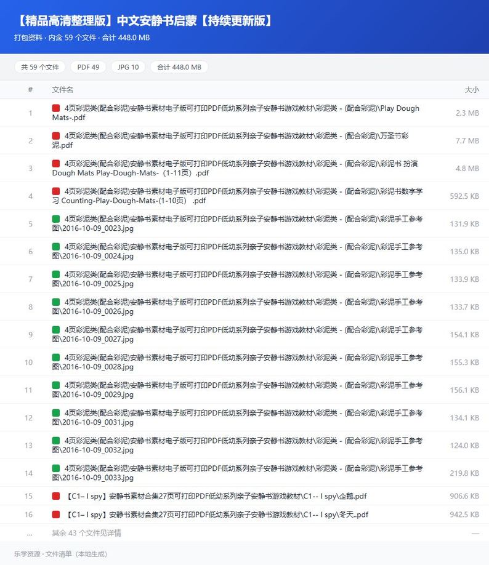Click the size value 942.5 KB

464,515
